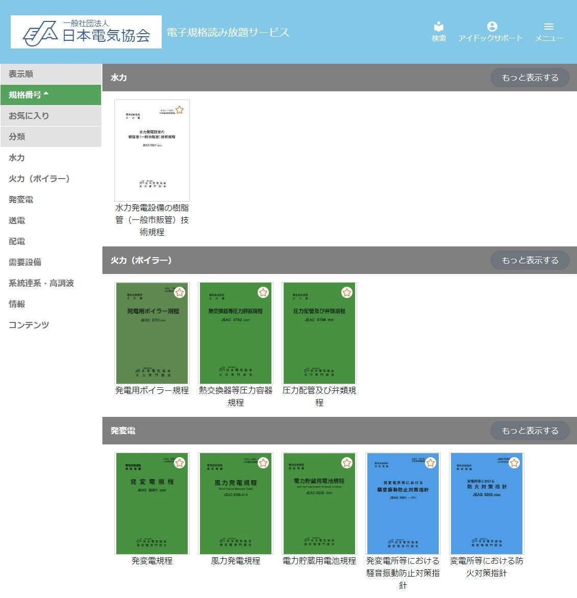Click title text 発電用ボイラー規程

(152, 390)
